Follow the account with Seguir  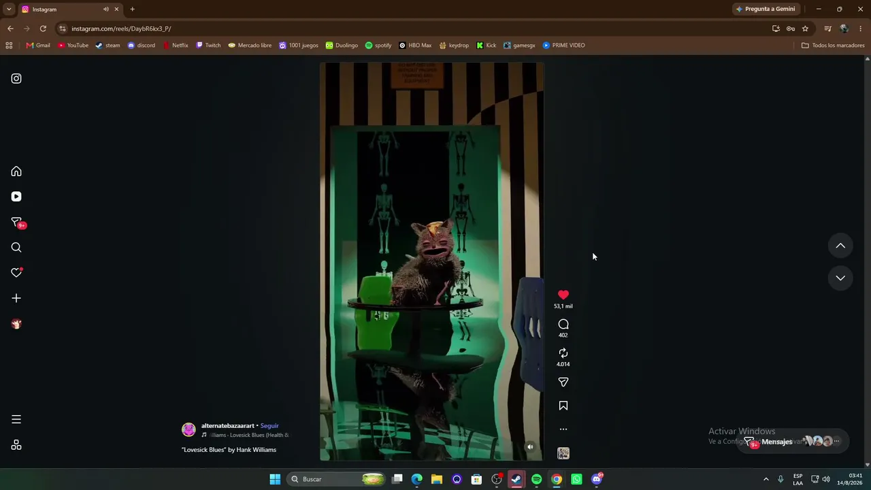tap(269, 426)
